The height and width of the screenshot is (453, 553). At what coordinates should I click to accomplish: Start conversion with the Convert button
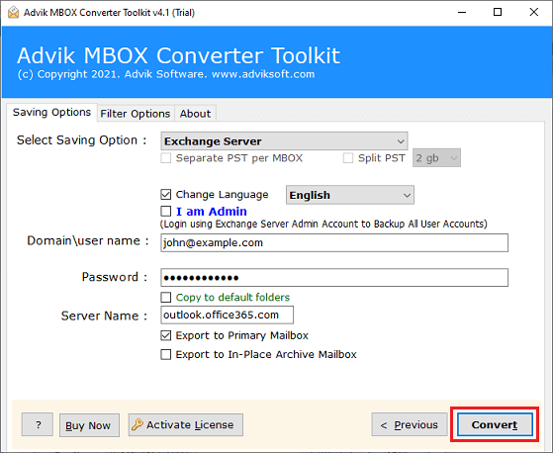pyautogui.click(x=495, y=424)
